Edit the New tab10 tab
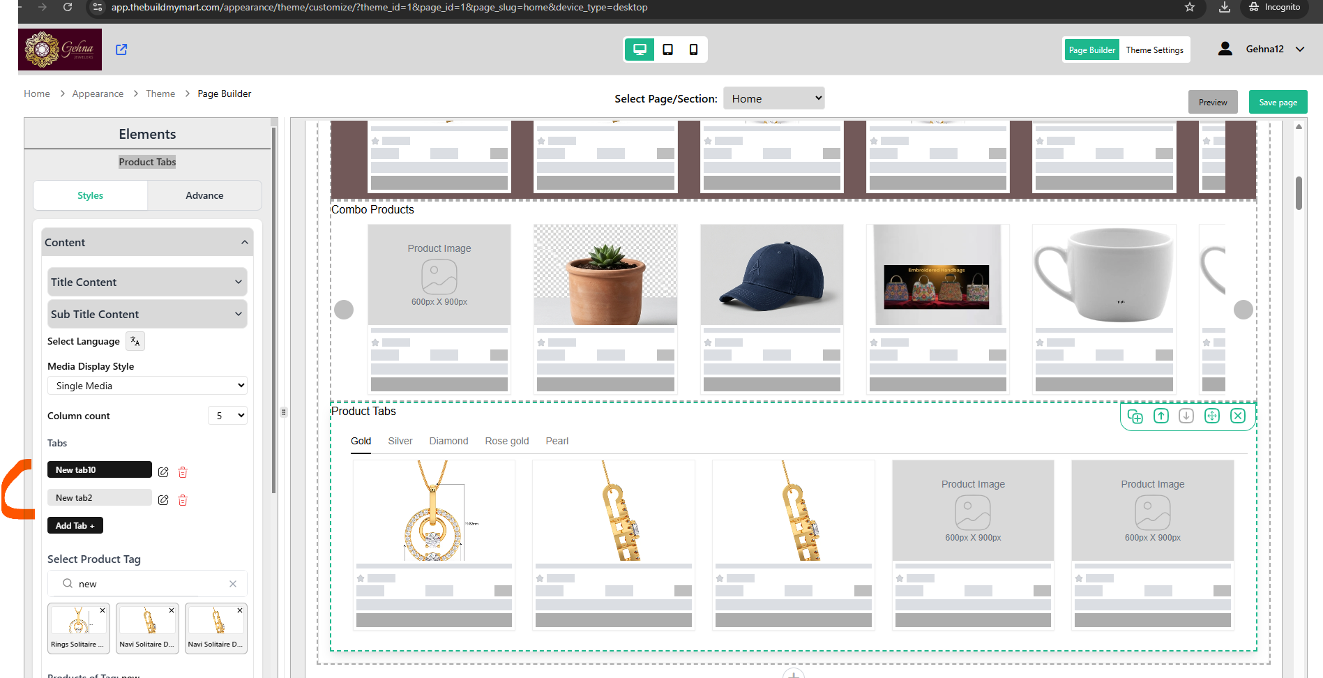 [x=163, y=472]
